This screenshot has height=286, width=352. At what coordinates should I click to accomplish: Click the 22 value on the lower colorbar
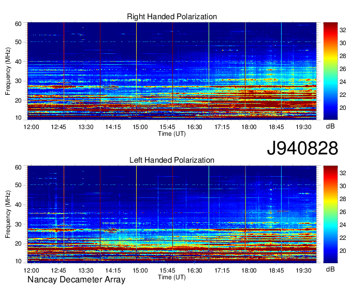pyautogui.click(x=343, y=238)
